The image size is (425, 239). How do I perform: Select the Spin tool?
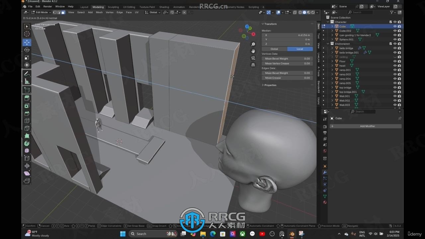[27, 143]
